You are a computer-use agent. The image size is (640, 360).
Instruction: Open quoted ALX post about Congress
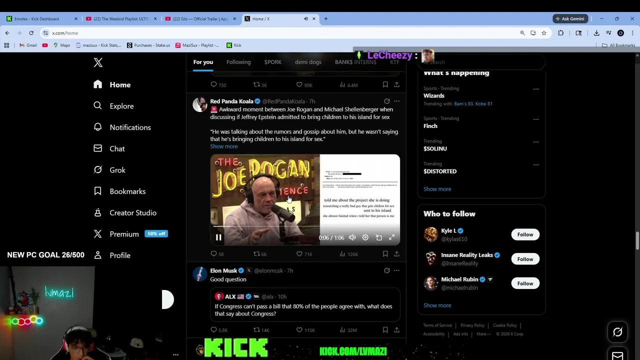tap(305, 304)
